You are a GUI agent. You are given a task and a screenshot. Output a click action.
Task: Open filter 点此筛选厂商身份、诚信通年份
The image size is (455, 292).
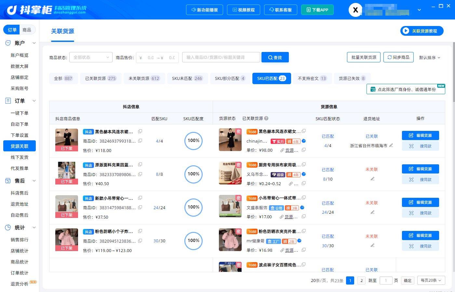point(406,89)
